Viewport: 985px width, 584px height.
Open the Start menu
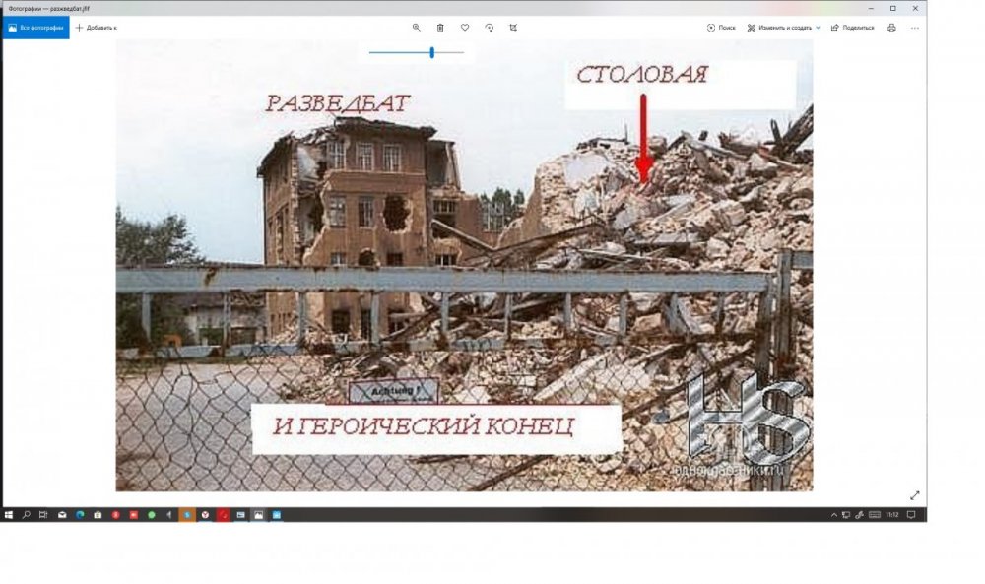pyautogui.click(x=10, y=514)
